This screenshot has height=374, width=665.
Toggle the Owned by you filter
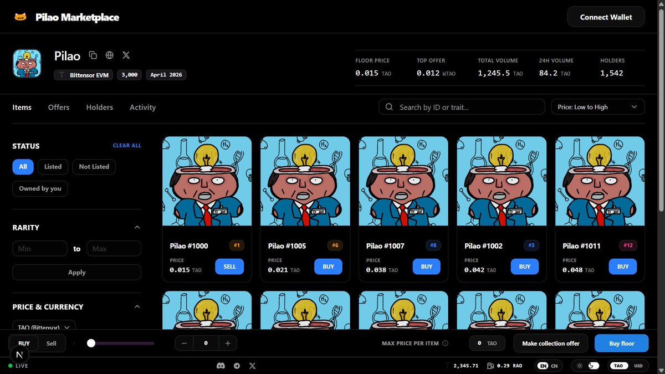click(40, 188)
